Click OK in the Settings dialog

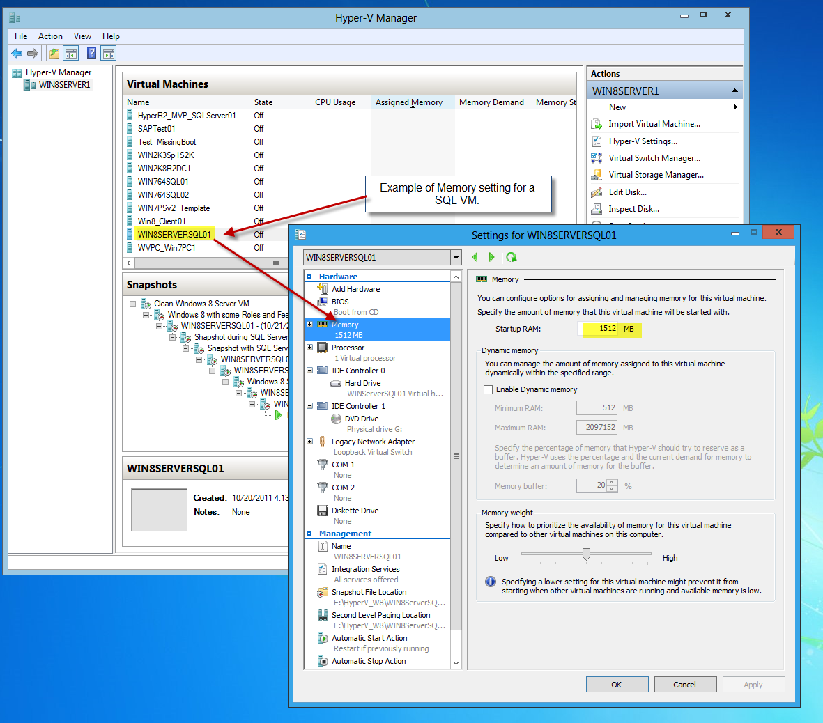(617, 685)
